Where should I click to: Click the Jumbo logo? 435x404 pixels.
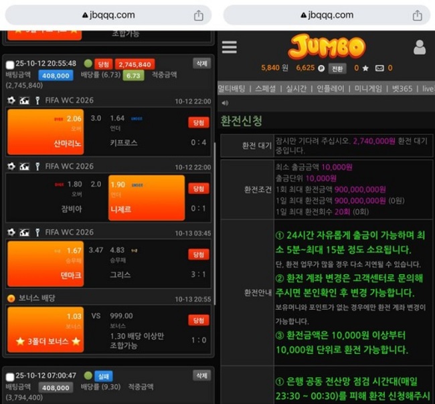(x=327, y=46)
